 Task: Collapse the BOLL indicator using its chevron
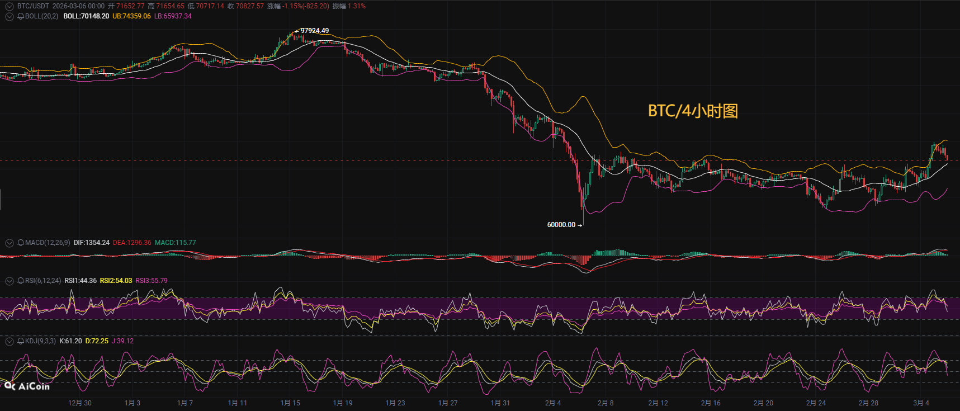click(x=9, y=16)
